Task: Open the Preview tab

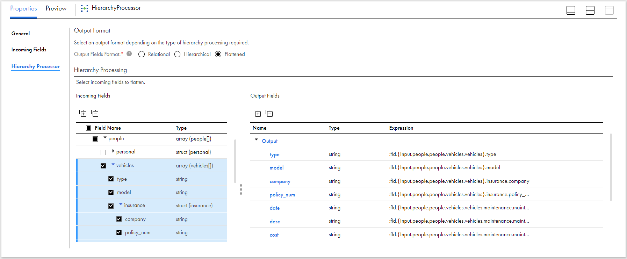Action: point(56,8)
